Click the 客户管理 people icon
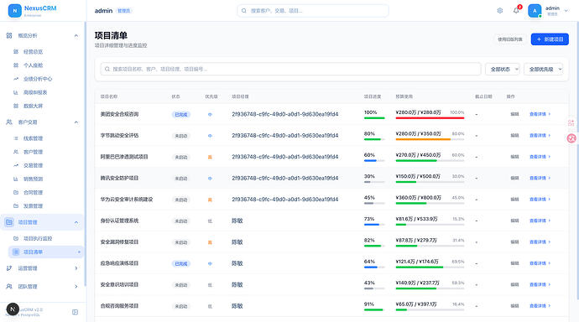This screenshot has width=579, height=322. 16,152
